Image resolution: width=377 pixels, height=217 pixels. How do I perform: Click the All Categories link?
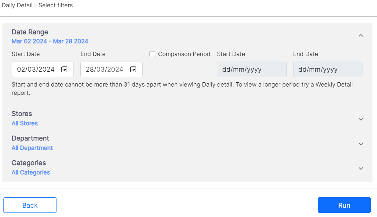point(31,172)
